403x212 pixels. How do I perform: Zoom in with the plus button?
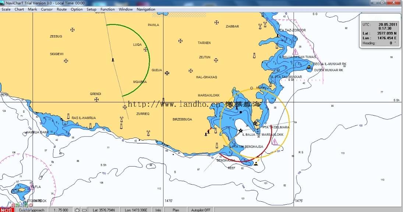click(x=77, y=210)
